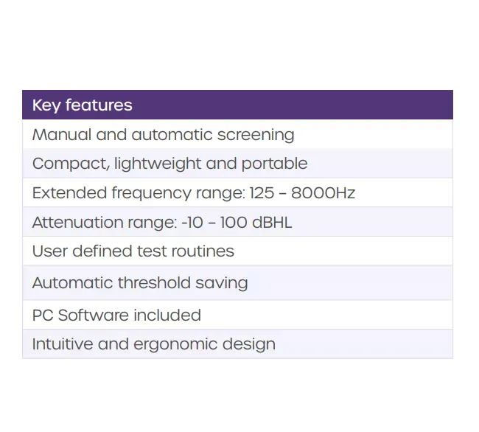Click the word "threshold" in the table
Image resolution: width=479 pixels, height=432 pixels.
click(154, 283)
